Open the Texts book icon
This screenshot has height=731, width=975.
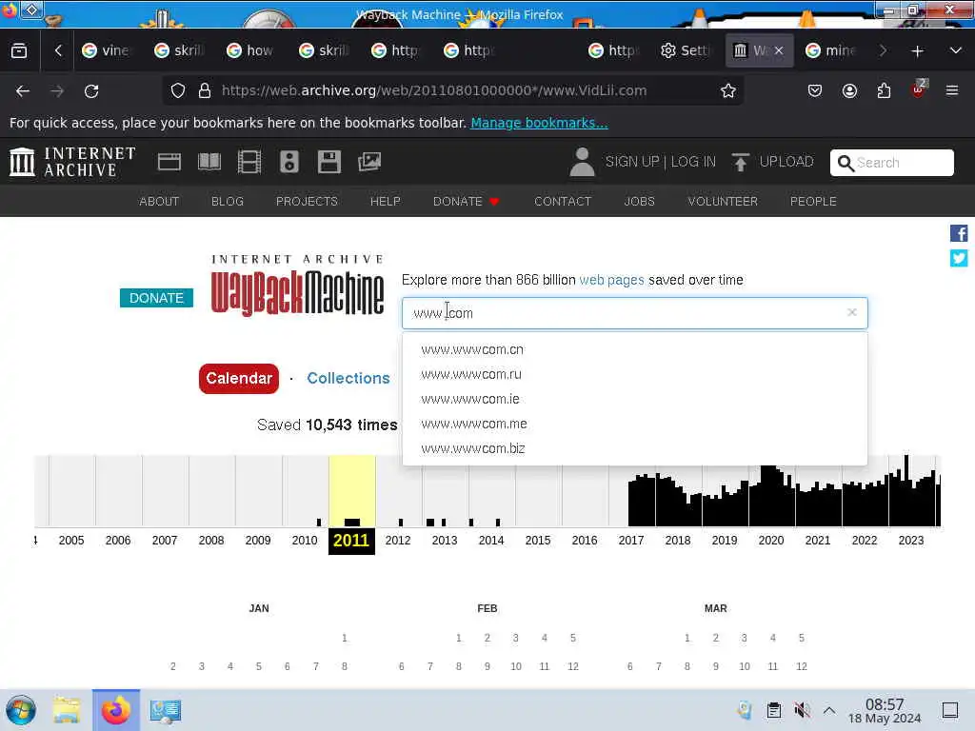click(x=209, y=162)
